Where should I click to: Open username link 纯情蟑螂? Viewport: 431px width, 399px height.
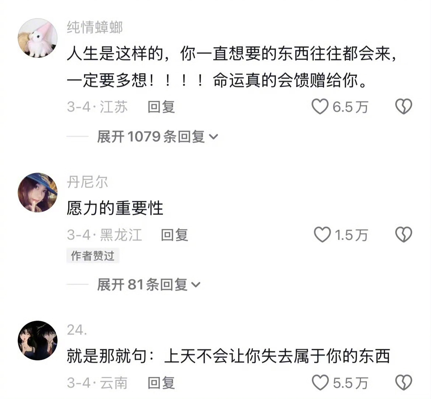[94, 27]
